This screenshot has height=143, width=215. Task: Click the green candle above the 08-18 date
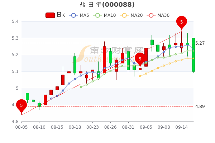pyautogui.click(x=75, y=65)
